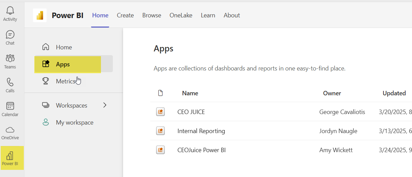The width and height of the screenshot is (412, 177).
Task: Open Chat in the Teams sidebar
Action: (x=10, y=38)
